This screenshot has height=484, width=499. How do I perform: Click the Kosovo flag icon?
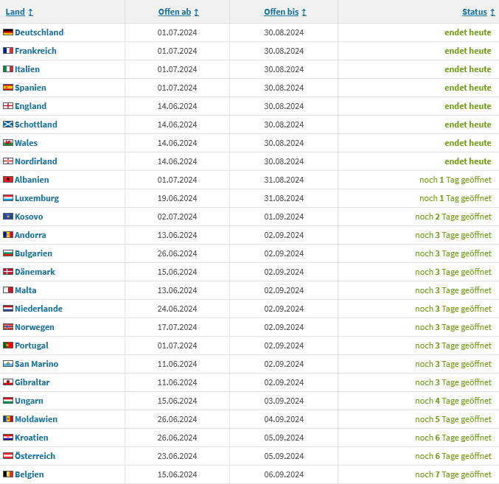coord(8,217)
